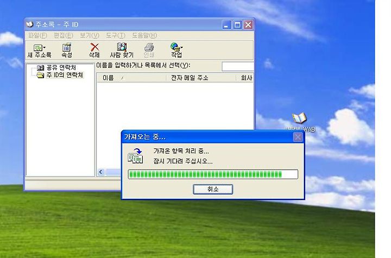Click the 새 주소록 toolbar icon
391x258 pixels.
point(38,47)
